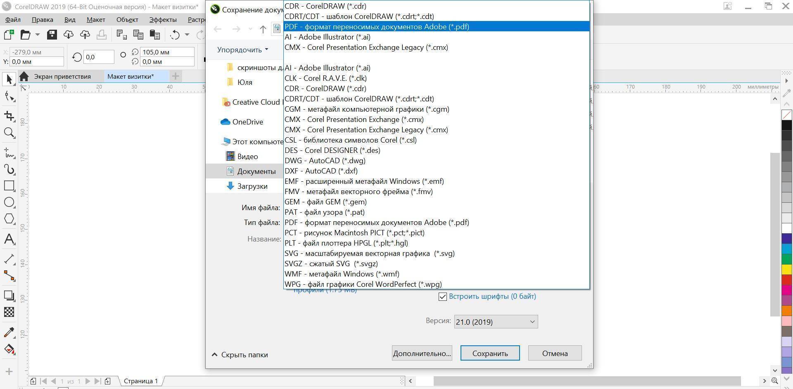
Task: Open the Макет menu
Action: (96, 19)
